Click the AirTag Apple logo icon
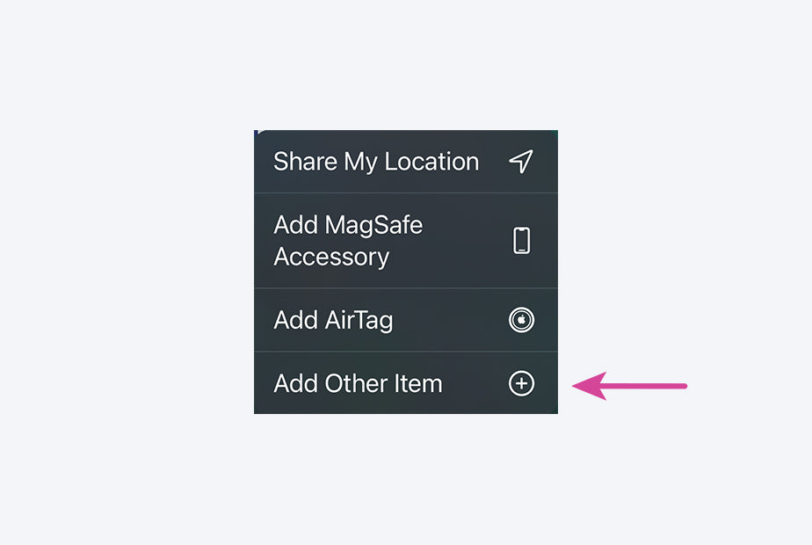The image size is (812, 545). [x=521, y=320]
